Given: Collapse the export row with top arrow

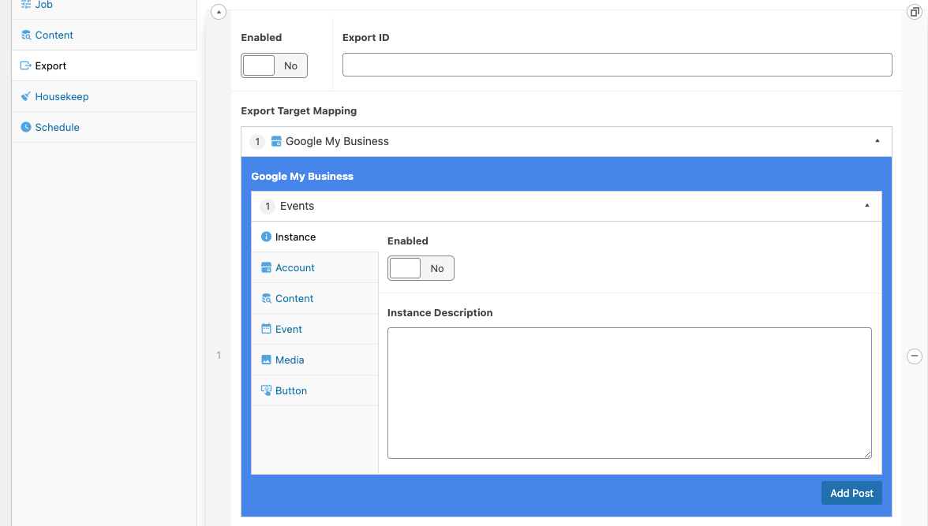Looking at the screenshot, I should point(219,12).
